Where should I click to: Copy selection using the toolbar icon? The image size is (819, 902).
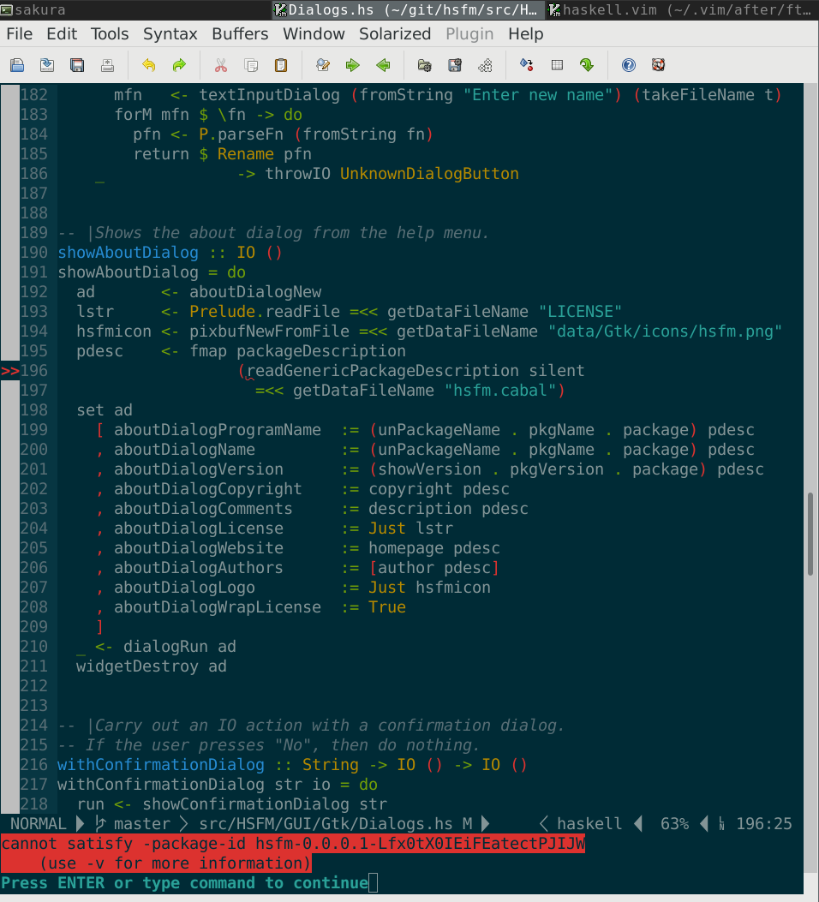(251, 65)
